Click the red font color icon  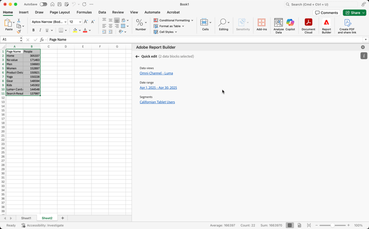pos(85,30)
